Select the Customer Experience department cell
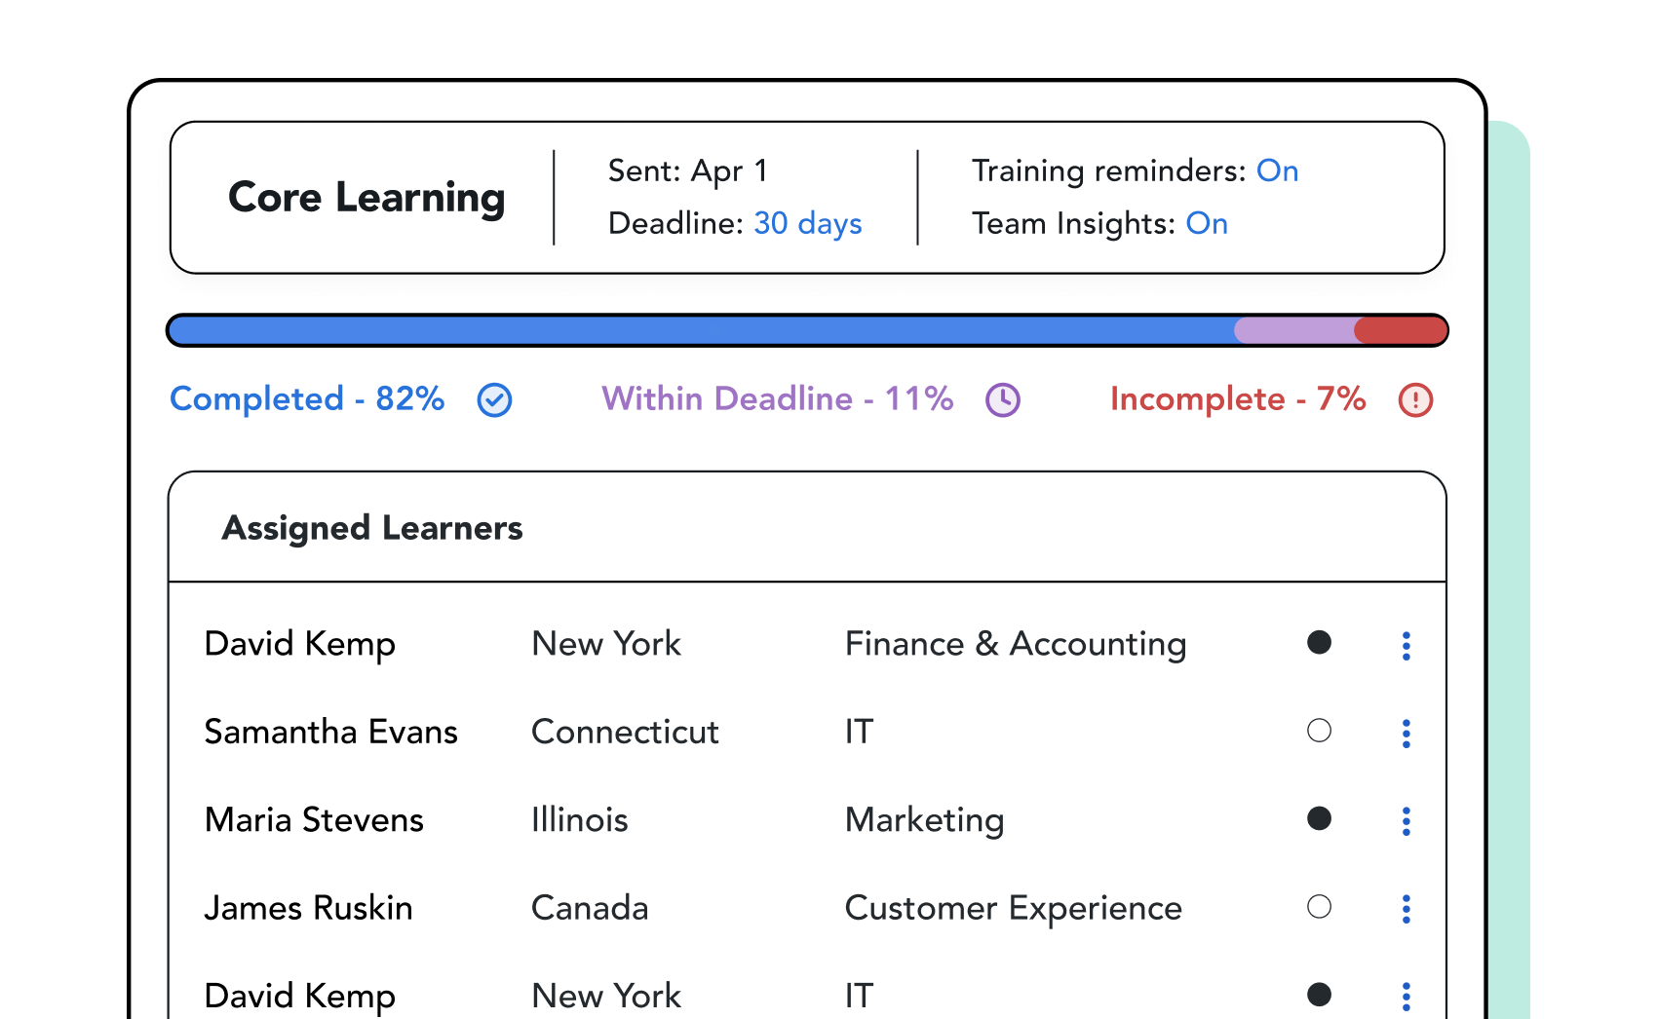Screen dimensions: 1657x1019 click(1013, 908)
